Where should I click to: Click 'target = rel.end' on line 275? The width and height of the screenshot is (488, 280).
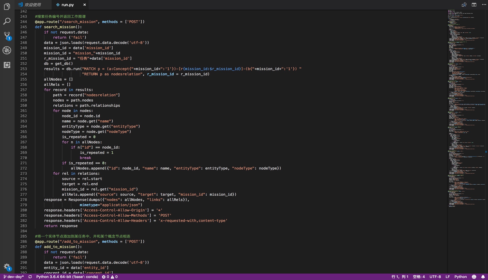coord(80,184)
